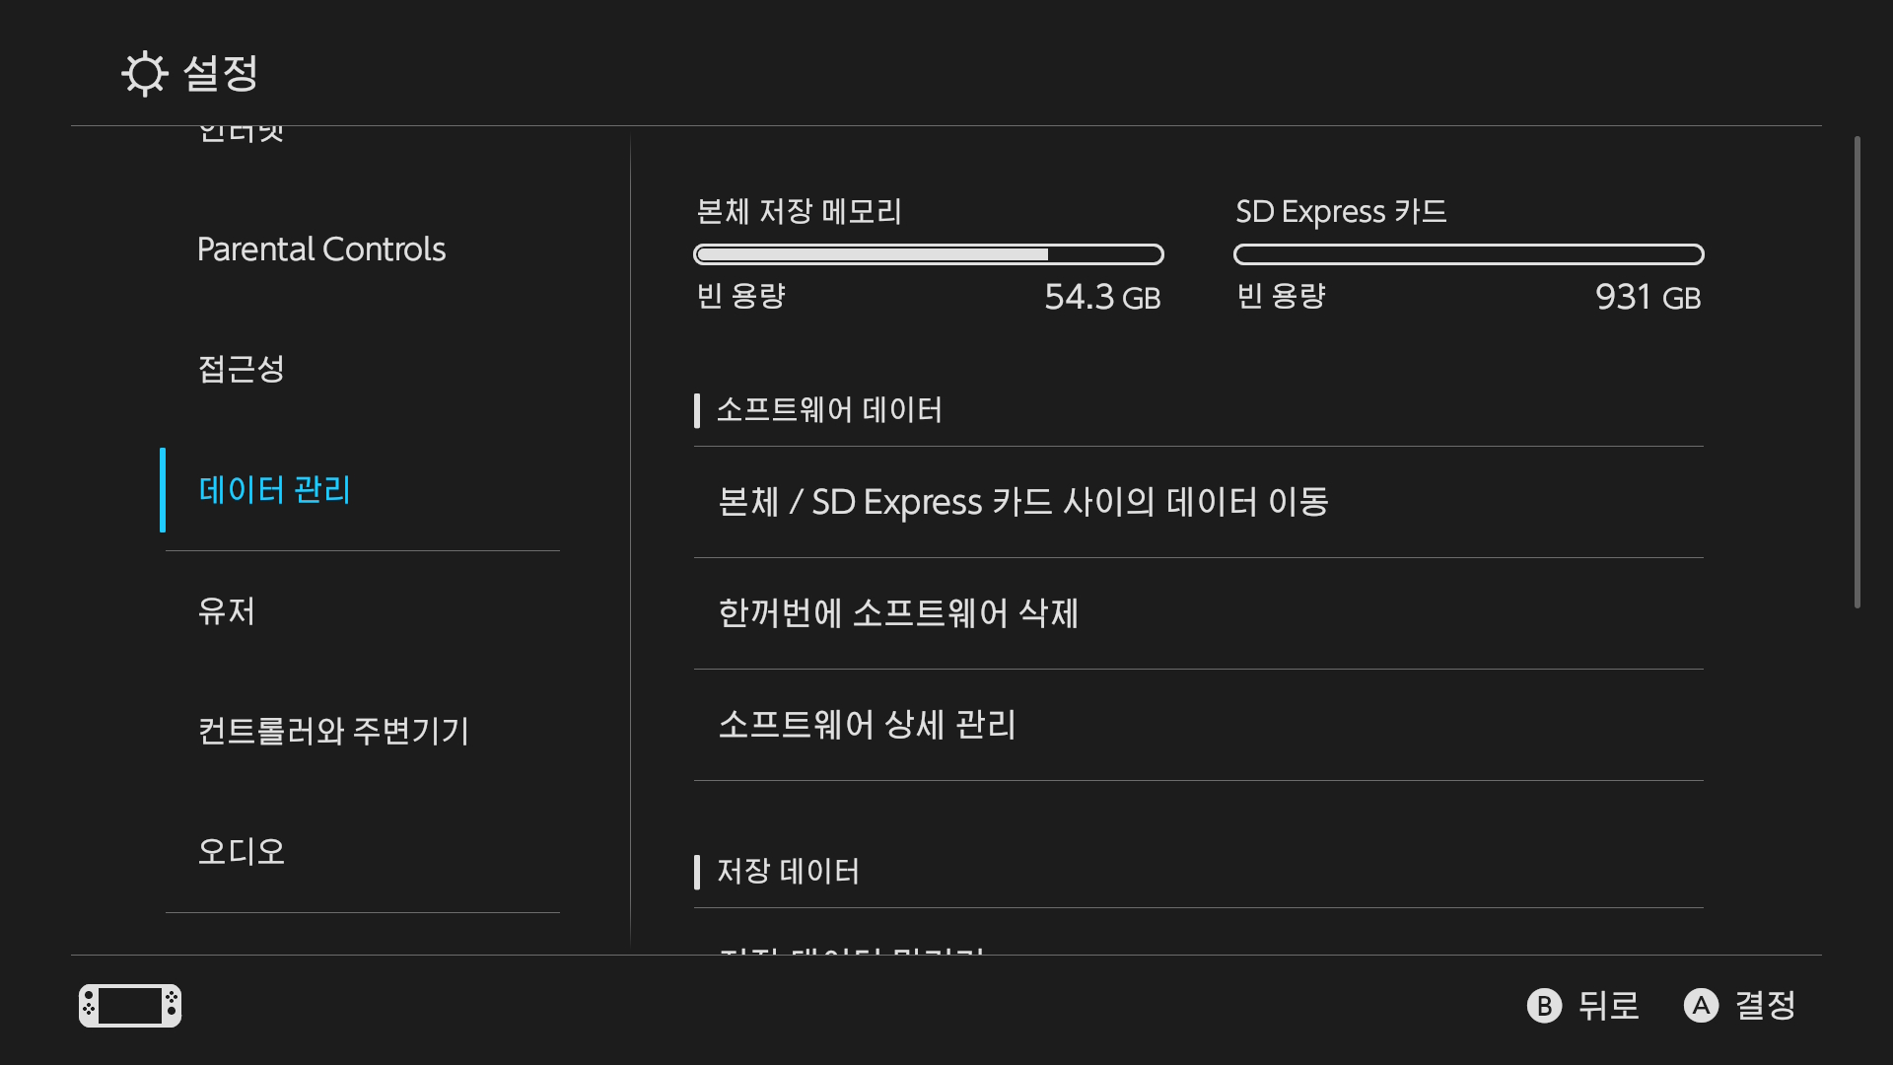
Task: Open 소프트웨어 상세 관리
Action: (868, 726)
